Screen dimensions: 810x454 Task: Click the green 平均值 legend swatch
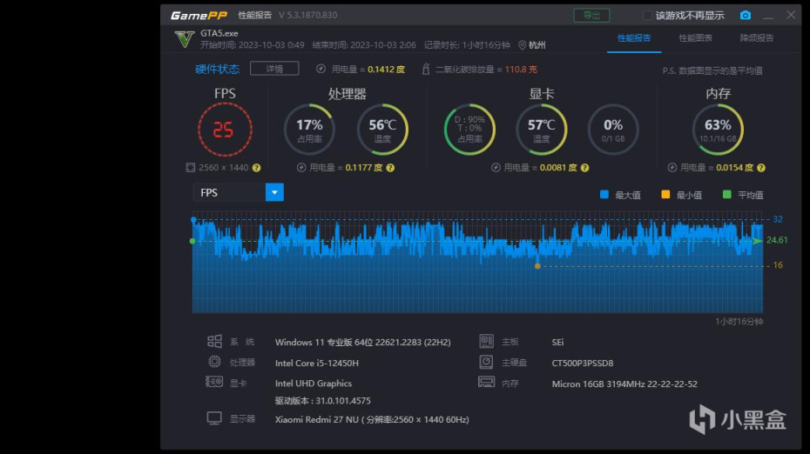[727, 195]
